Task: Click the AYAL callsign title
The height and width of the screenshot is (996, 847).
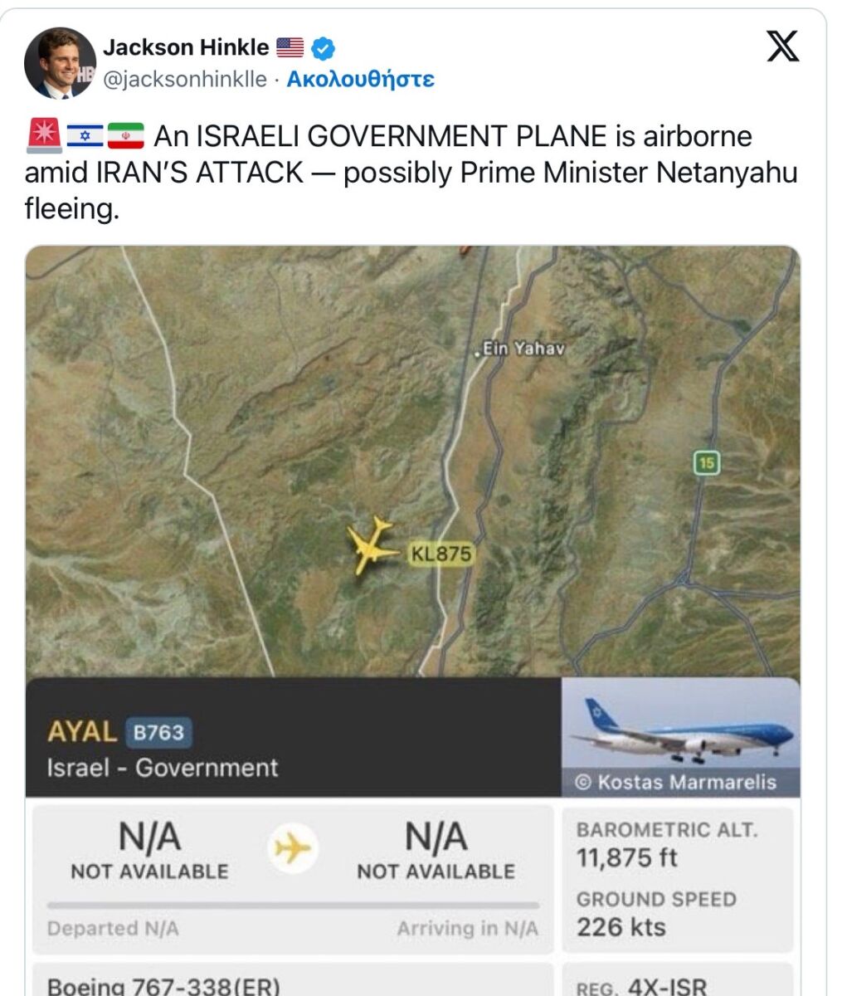Action: [x=81, y=731]
